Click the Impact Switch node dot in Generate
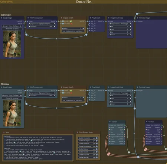The height and width of the screenshot is (164, 167). (x=62, y=18)
